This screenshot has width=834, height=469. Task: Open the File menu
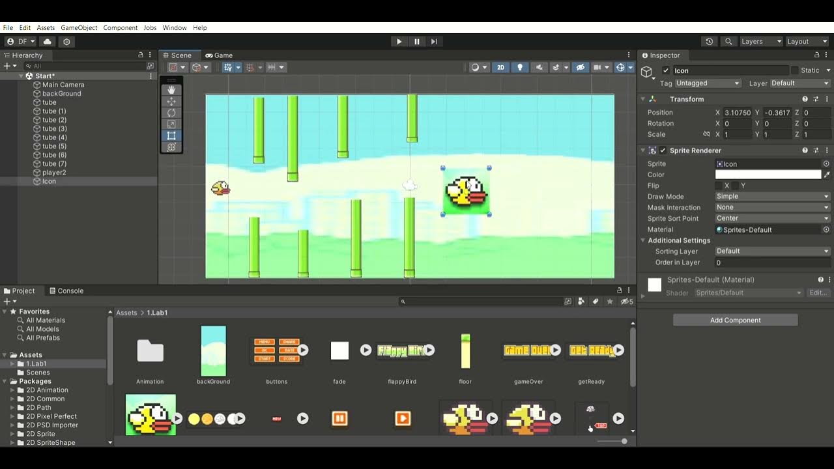tap(8, 28)
